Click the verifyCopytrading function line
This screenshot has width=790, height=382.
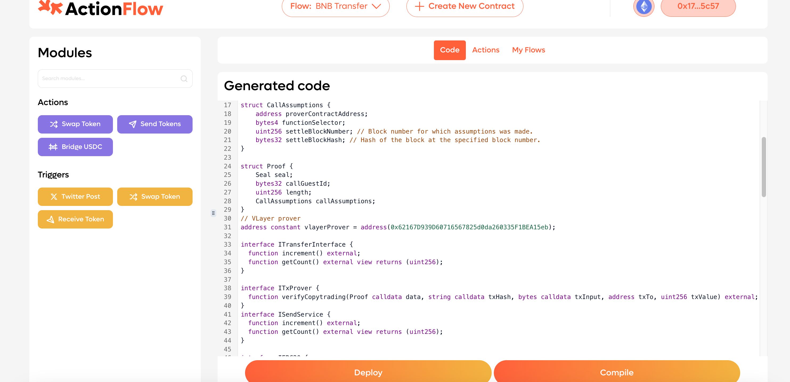click(x=503, y=297)
